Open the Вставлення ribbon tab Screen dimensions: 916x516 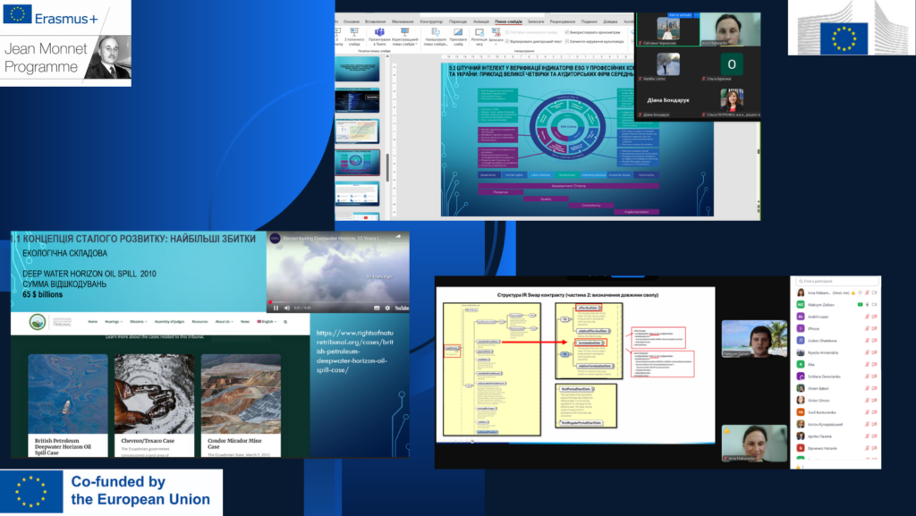pos(376,21)
